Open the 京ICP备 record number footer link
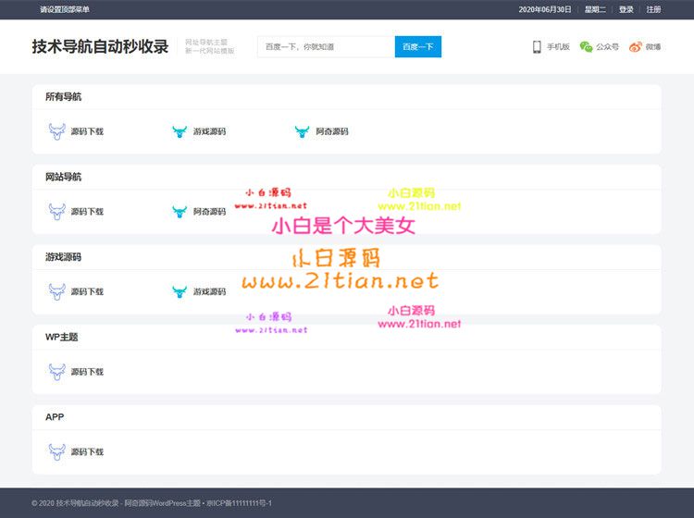Image resolution: width=694 pixels, height=518 pixels. 239,503
